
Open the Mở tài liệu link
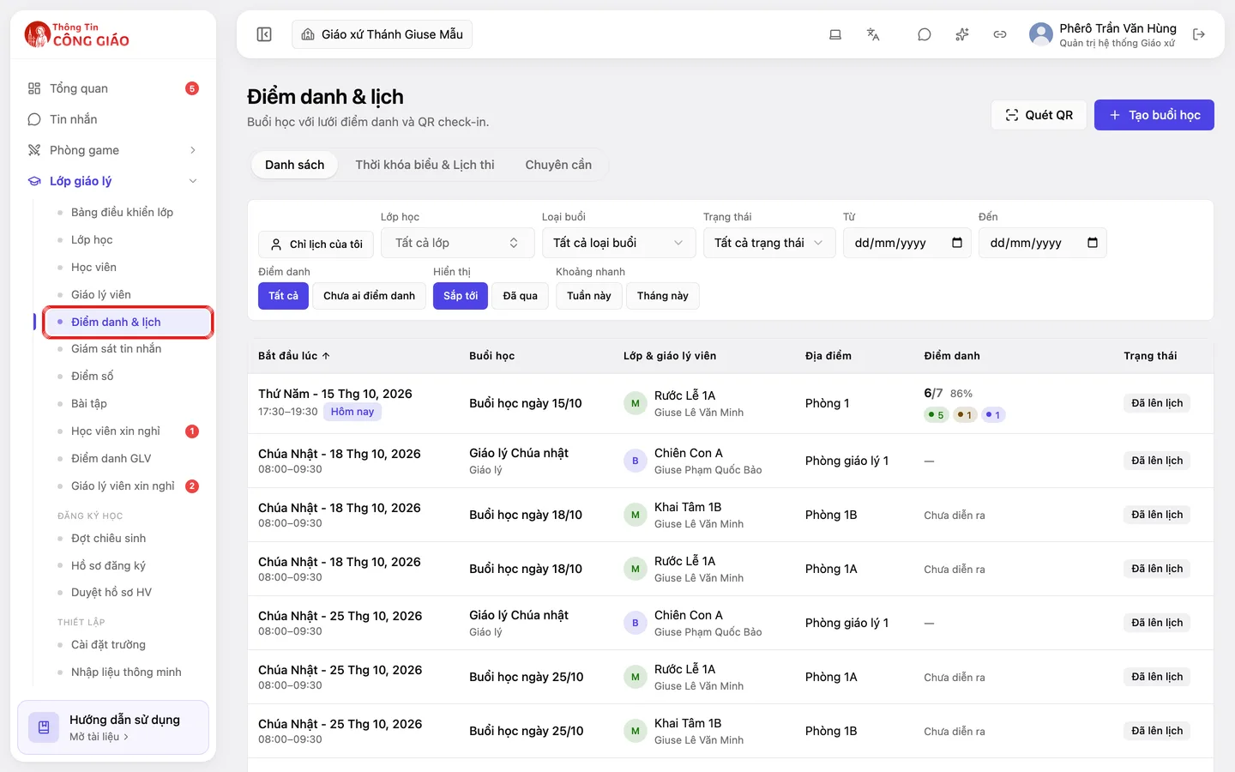(99, 737)
